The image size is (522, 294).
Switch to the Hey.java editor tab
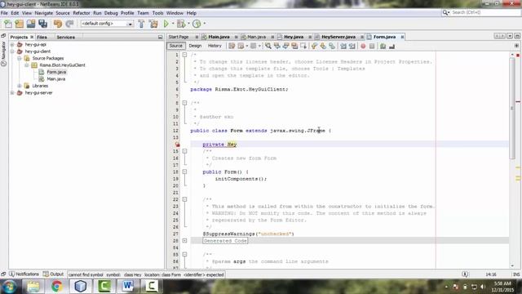(294, 37)
